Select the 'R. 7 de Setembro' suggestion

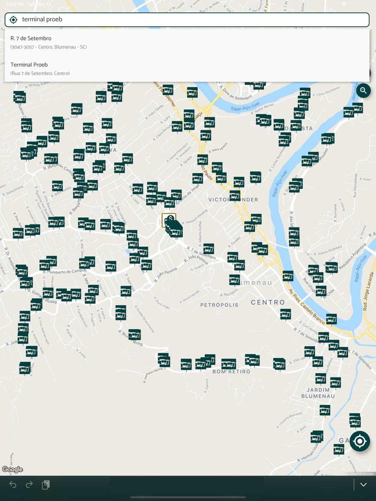pos(187,42)
